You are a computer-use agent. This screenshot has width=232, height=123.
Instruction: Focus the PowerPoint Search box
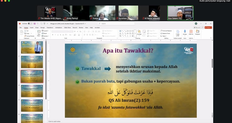point(116,24)
